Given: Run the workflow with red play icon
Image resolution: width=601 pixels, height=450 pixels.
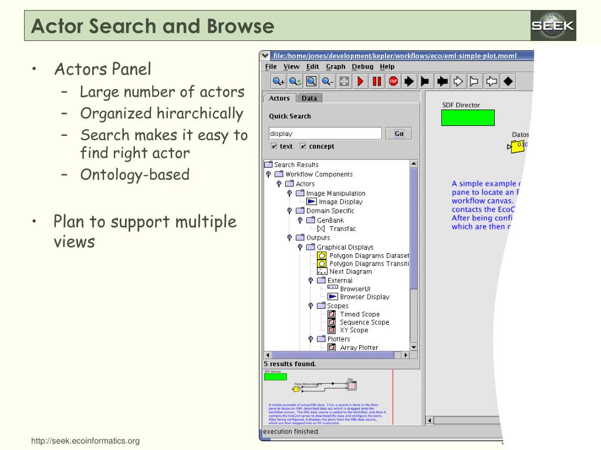Looking at the screenshot, I should pos(360,81).
